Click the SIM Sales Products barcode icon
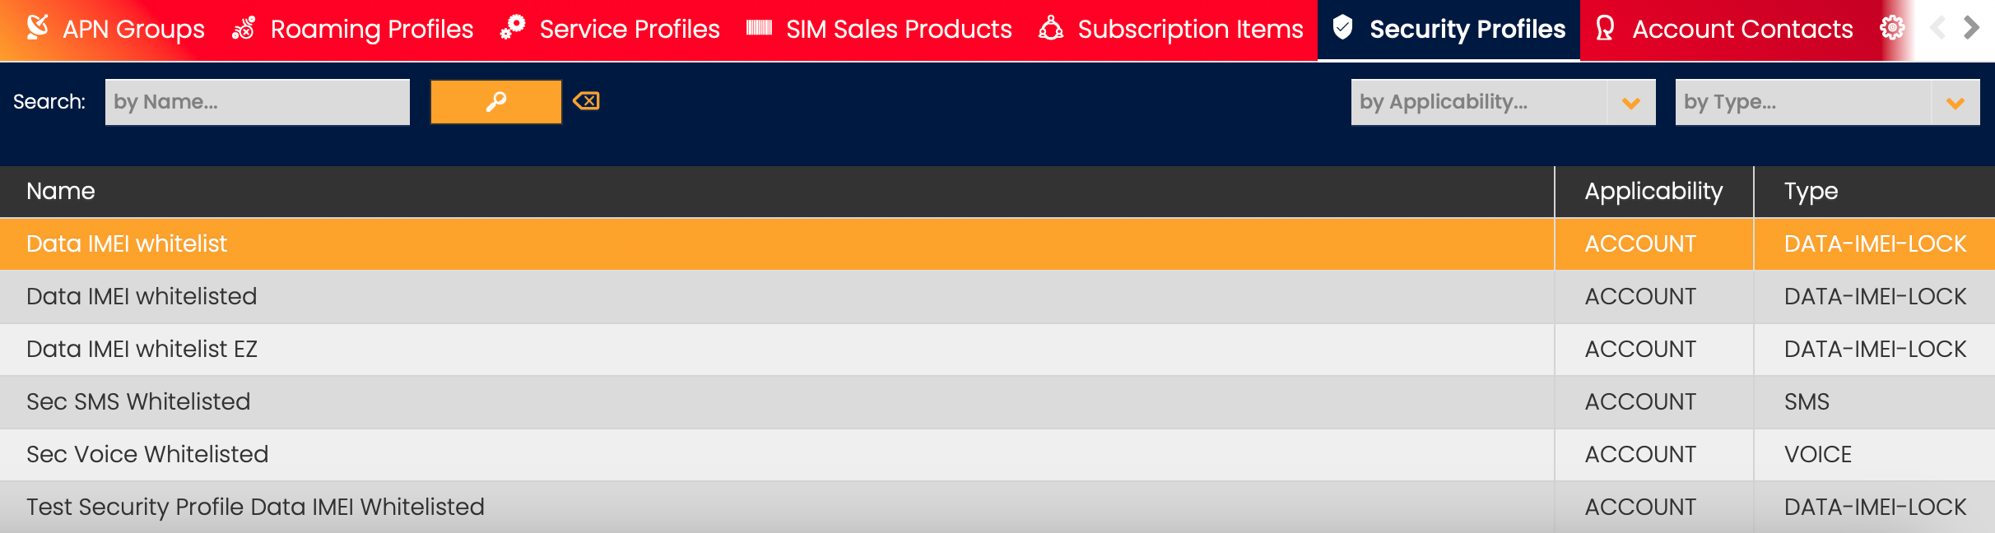The width and height of the screenshot is (1995, 533). click(759, 29)
